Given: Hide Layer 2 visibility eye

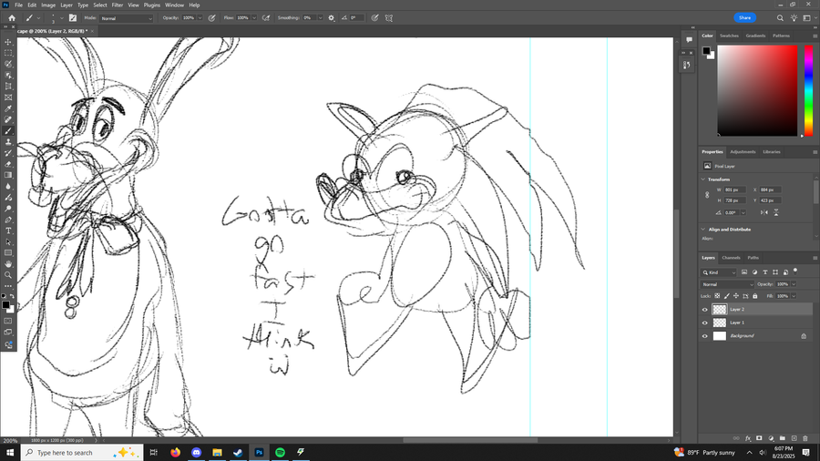Looking at the screenshot, I should click(704, 310).
